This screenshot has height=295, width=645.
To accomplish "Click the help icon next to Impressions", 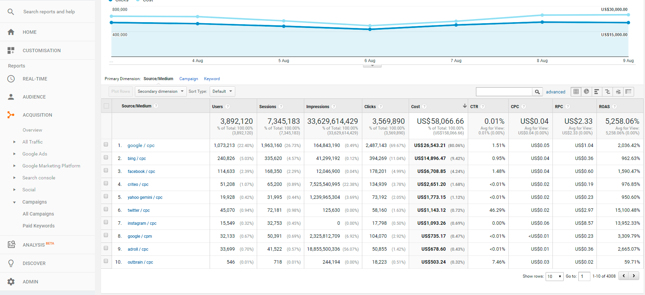I will pyautogui.click(x=334, y=106).
